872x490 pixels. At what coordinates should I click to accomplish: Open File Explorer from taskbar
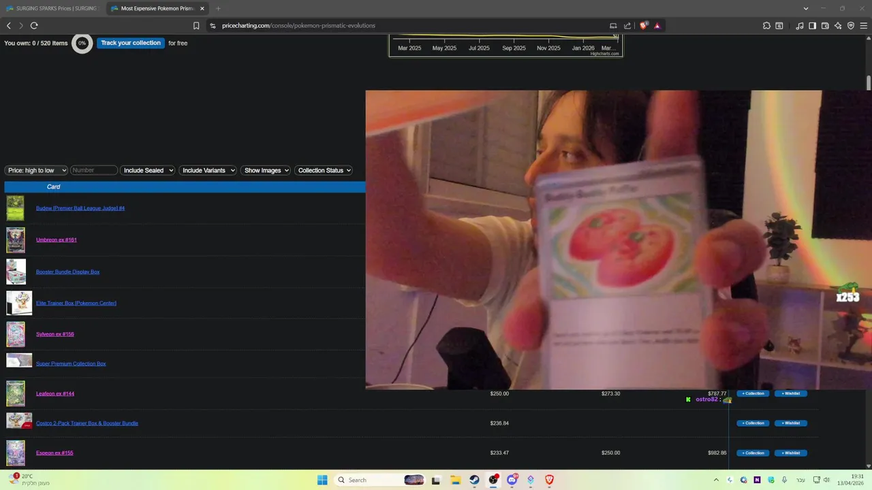pyautogui.click(x=455, y=480)
